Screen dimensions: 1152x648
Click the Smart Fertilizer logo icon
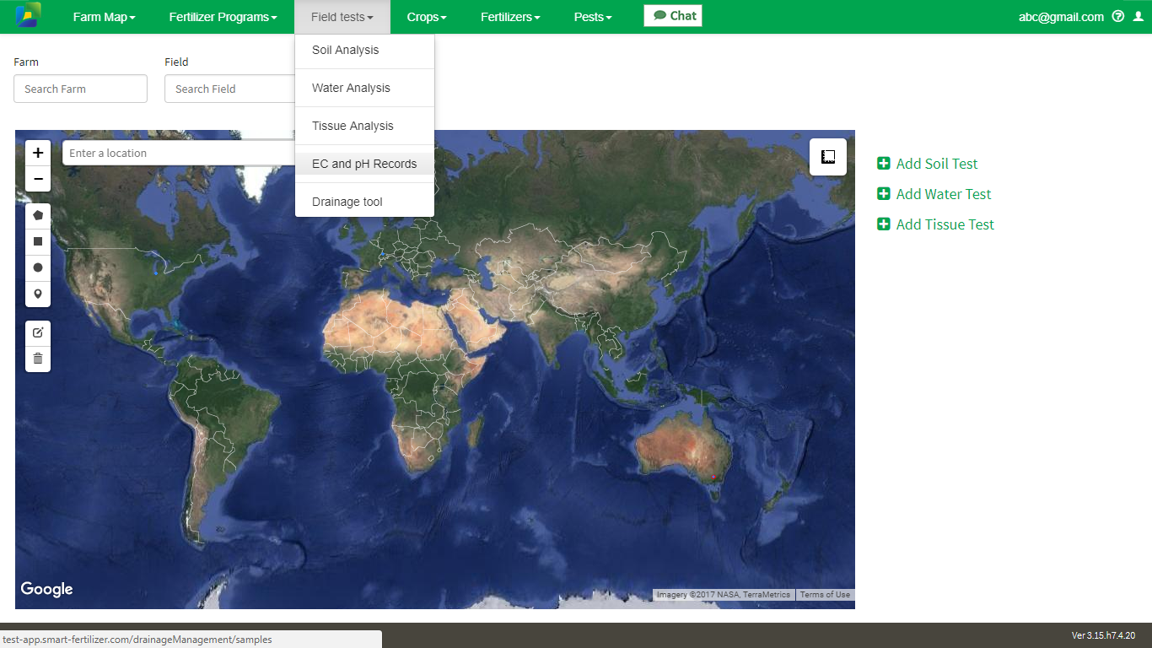pyautogui.click(x=27, y=15)
